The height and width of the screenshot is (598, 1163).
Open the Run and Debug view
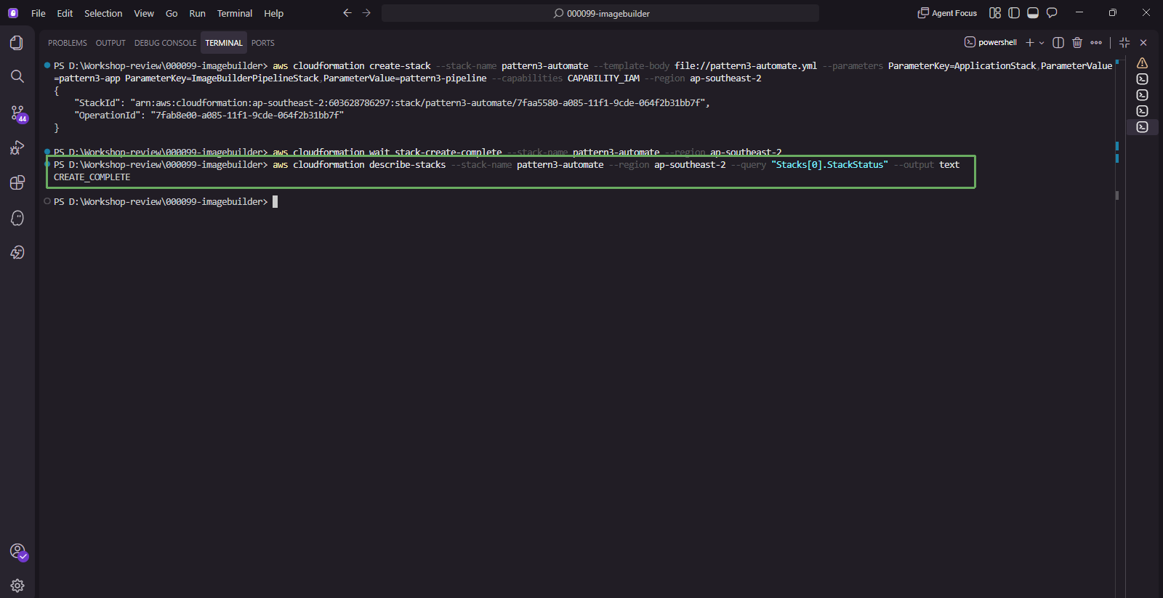coord(17,148)
